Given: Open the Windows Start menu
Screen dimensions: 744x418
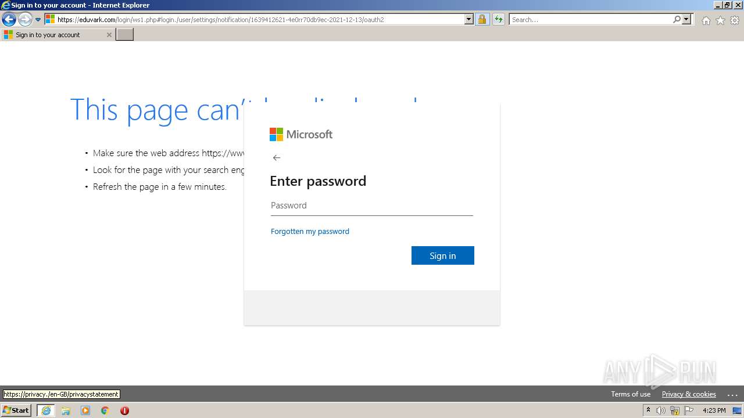Looking at the screenshot, I should pos(16,410).
